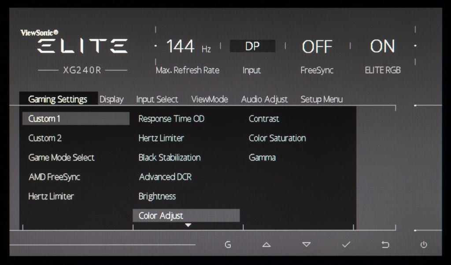
Task: Open the Contrast setting
Action: point(264,119)
